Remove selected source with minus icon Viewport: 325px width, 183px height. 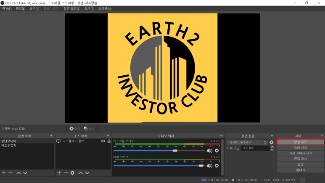(66, 172)
